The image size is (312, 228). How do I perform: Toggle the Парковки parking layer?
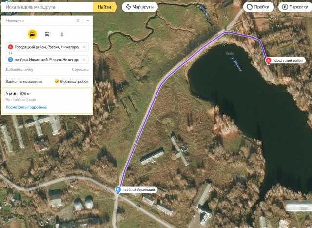point(295,7)
